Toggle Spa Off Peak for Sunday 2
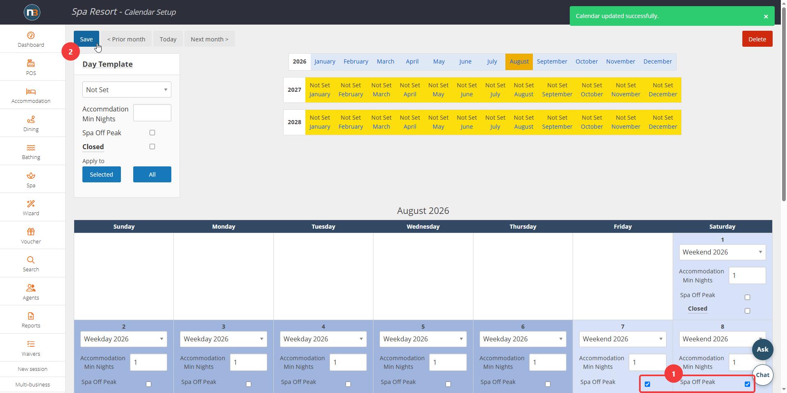The height and width of the screenshot is (393, 787). [x=148, y=384]
